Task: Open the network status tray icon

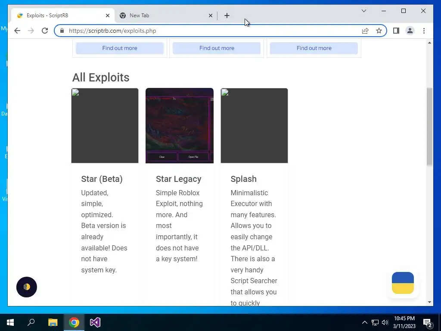Action: pos(375,322)
